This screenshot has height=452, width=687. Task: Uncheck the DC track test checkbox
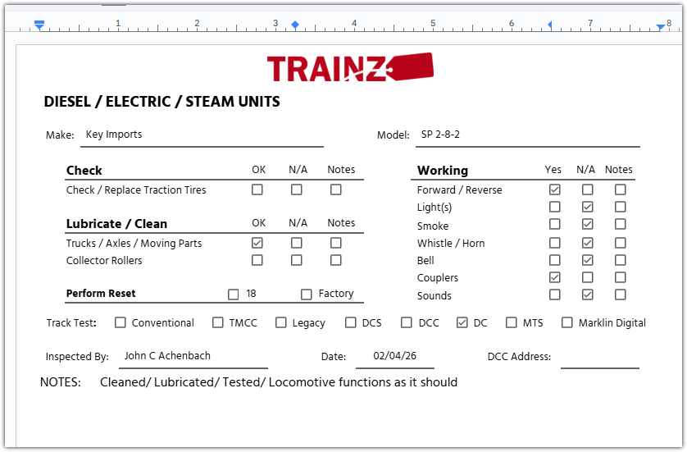click(x=462, y=322)
